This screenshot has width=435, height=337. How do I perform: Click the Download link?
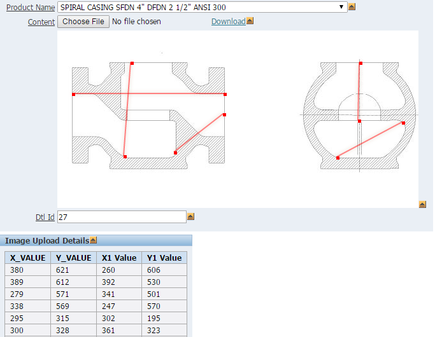[x=228, y=22]
